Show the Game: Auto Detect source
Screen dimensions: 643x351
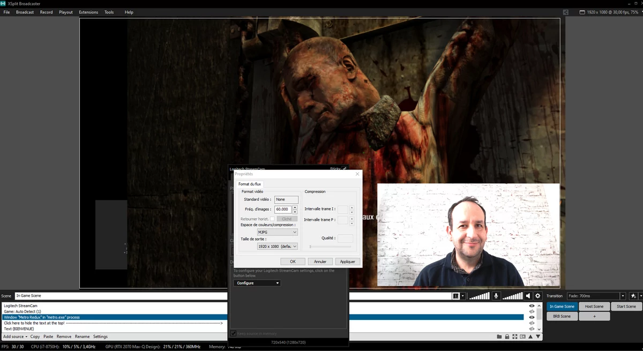532,311
